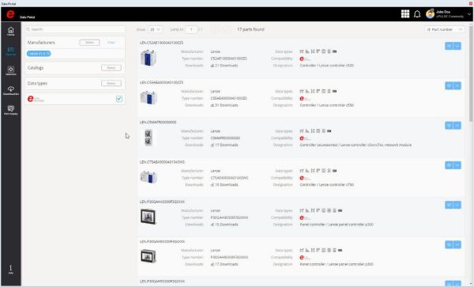Open the Info icon in sidebar
This screenshot has height=287, width=474.
click(10, 270)
